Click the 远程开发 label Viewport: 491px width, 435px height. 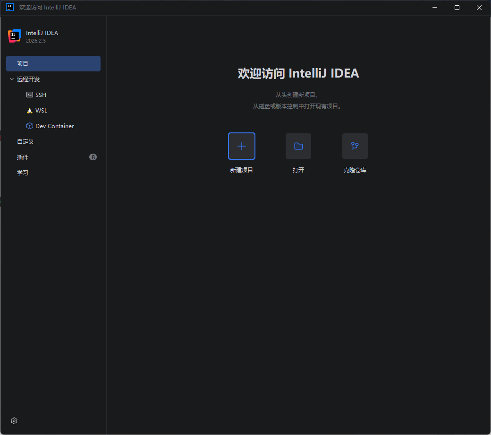pos(28,79)
